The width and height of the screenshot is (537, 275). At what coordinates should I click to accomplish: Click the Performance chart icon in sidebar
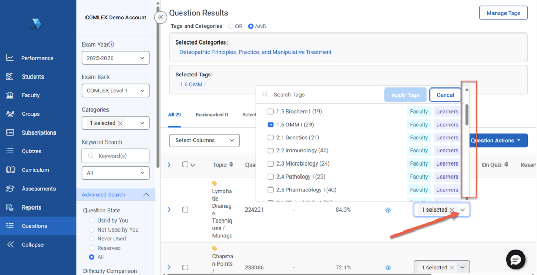[9, 58]
